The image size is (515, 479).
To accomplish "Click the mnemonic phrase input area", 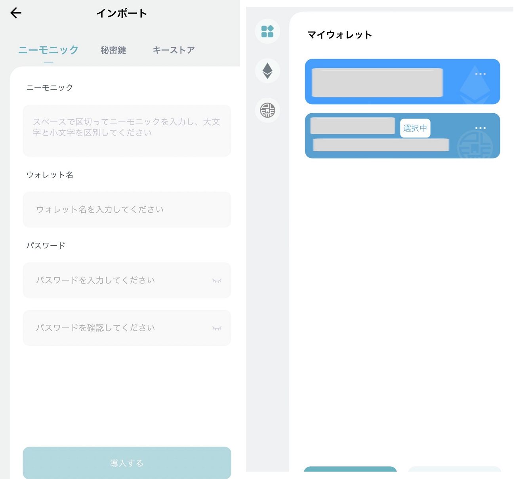I will coord(127,130).
